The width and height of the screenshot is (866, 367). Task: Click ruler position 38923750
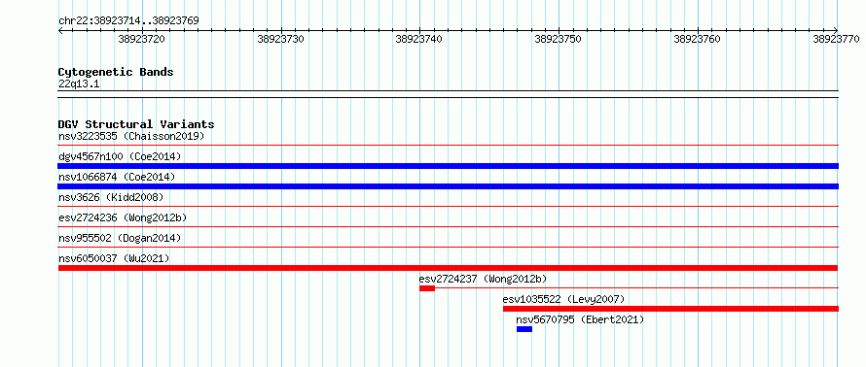[558, 39]
